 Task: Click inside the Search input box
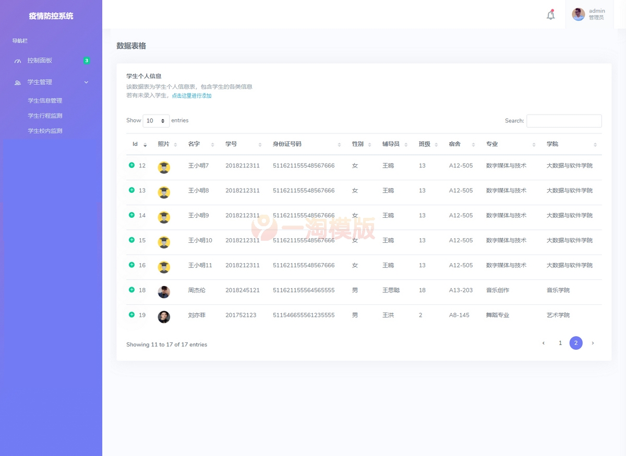pyautogui.click(x=564, y=120)
